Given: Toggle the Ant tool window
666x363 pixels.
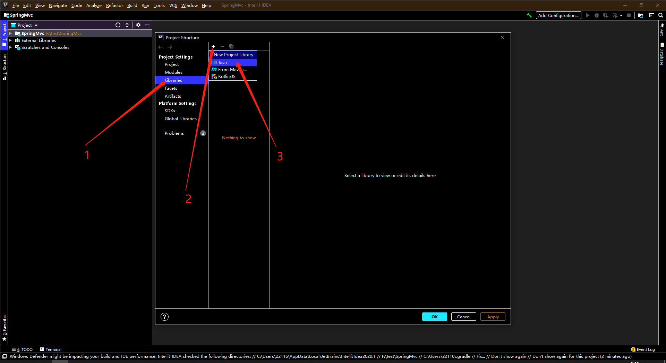Looking at the screenshot, I should (662, 31).
